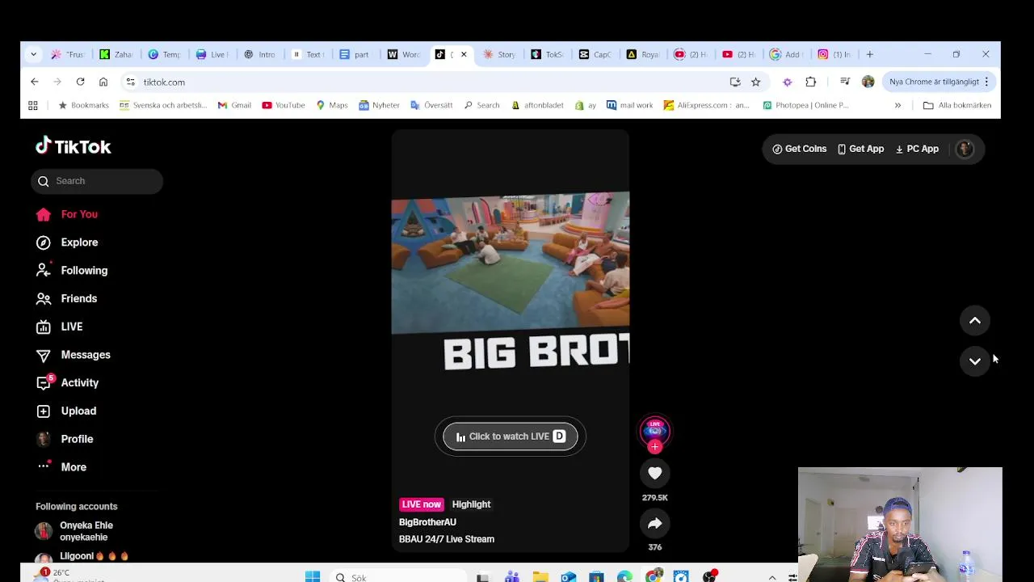The image size is (1034, 582).
Task: Open Chrome extensions puzzle icon
Action: click(x=811, y=82)
